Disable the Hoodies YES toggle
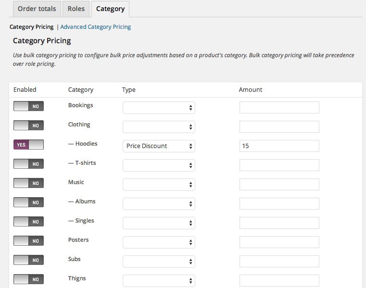The width and height of the screenshot is (366, 288). (28, 145)
